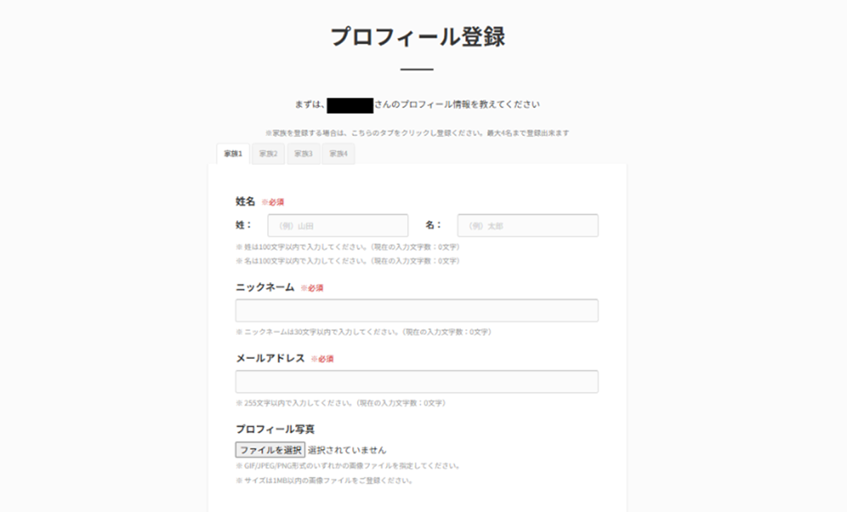The height and width of the screenshot is (512, 847).
Task: Click the プロフィール写真 section label
Action: click(x=275, y=429)
